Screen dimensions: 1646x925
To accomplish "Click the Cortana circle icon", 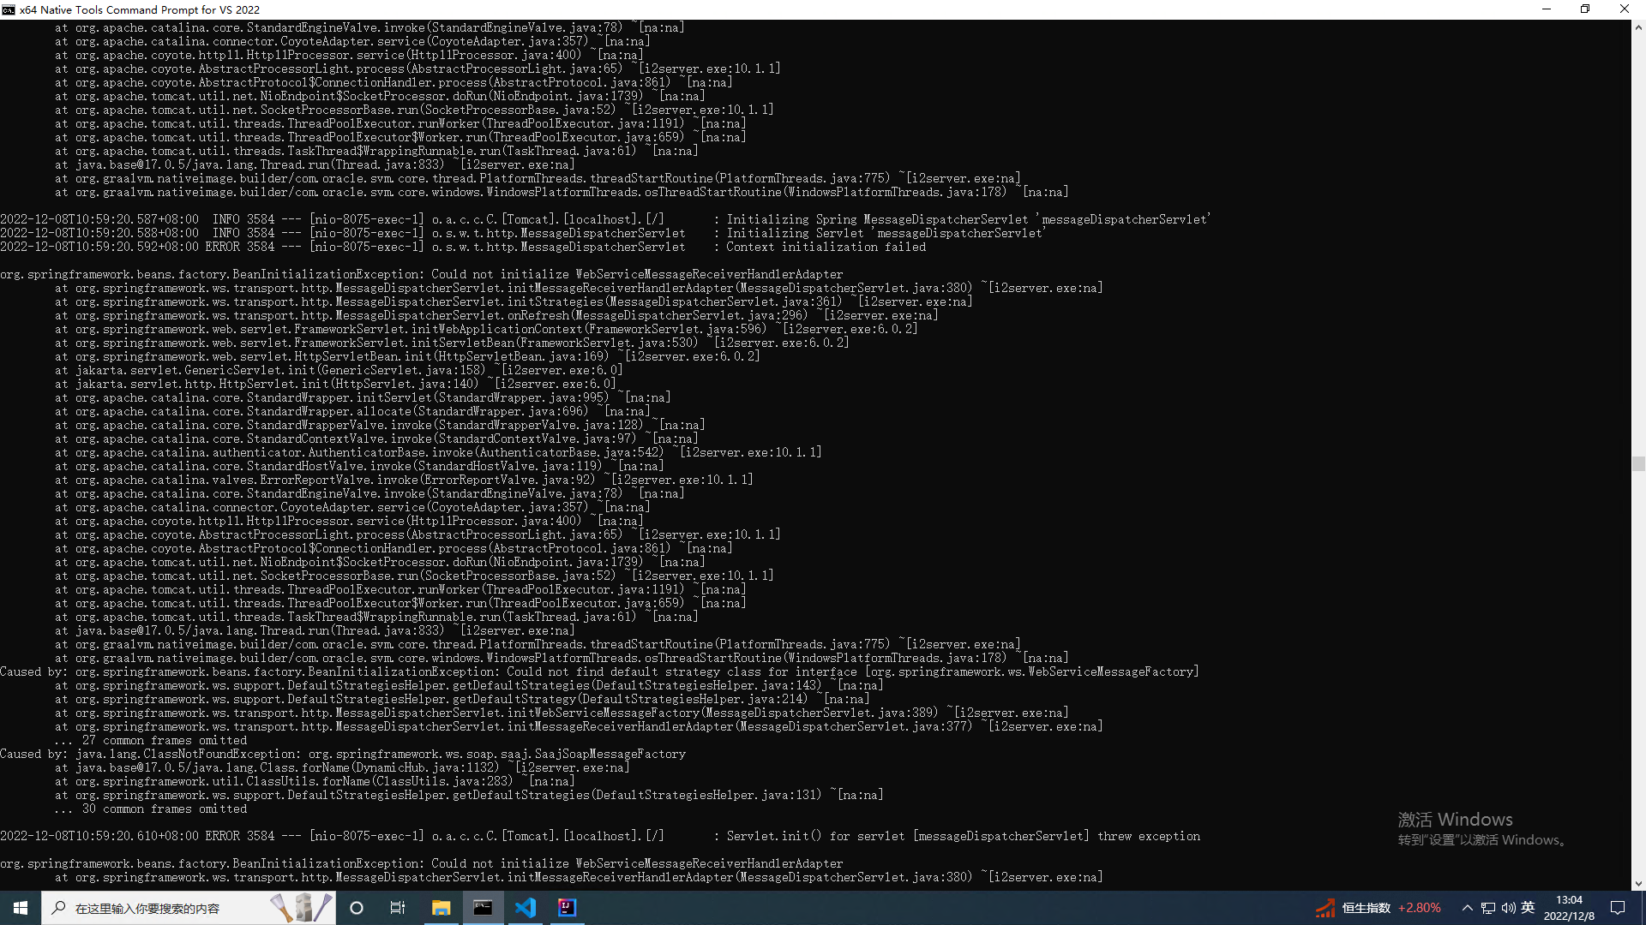I will 357,908.
